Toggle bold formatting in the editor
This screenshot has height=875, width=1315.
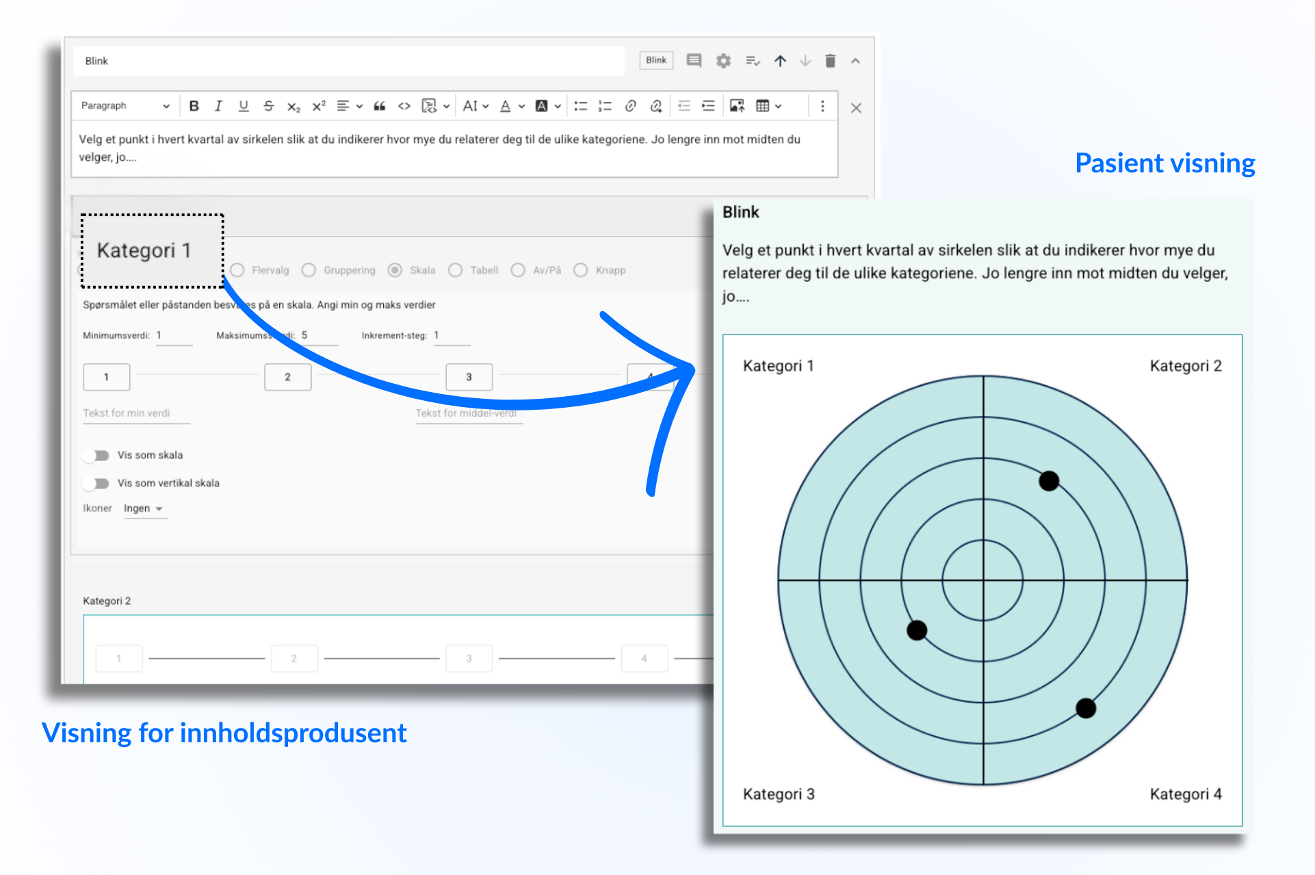[x=194, y=106]
